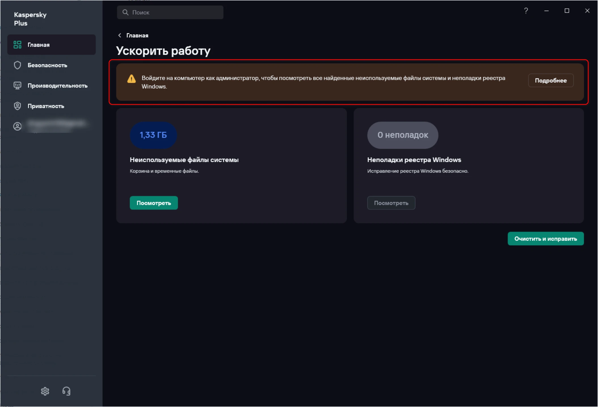
Task: Close the Kaspersky window
Action: click(x=587, y=11)
